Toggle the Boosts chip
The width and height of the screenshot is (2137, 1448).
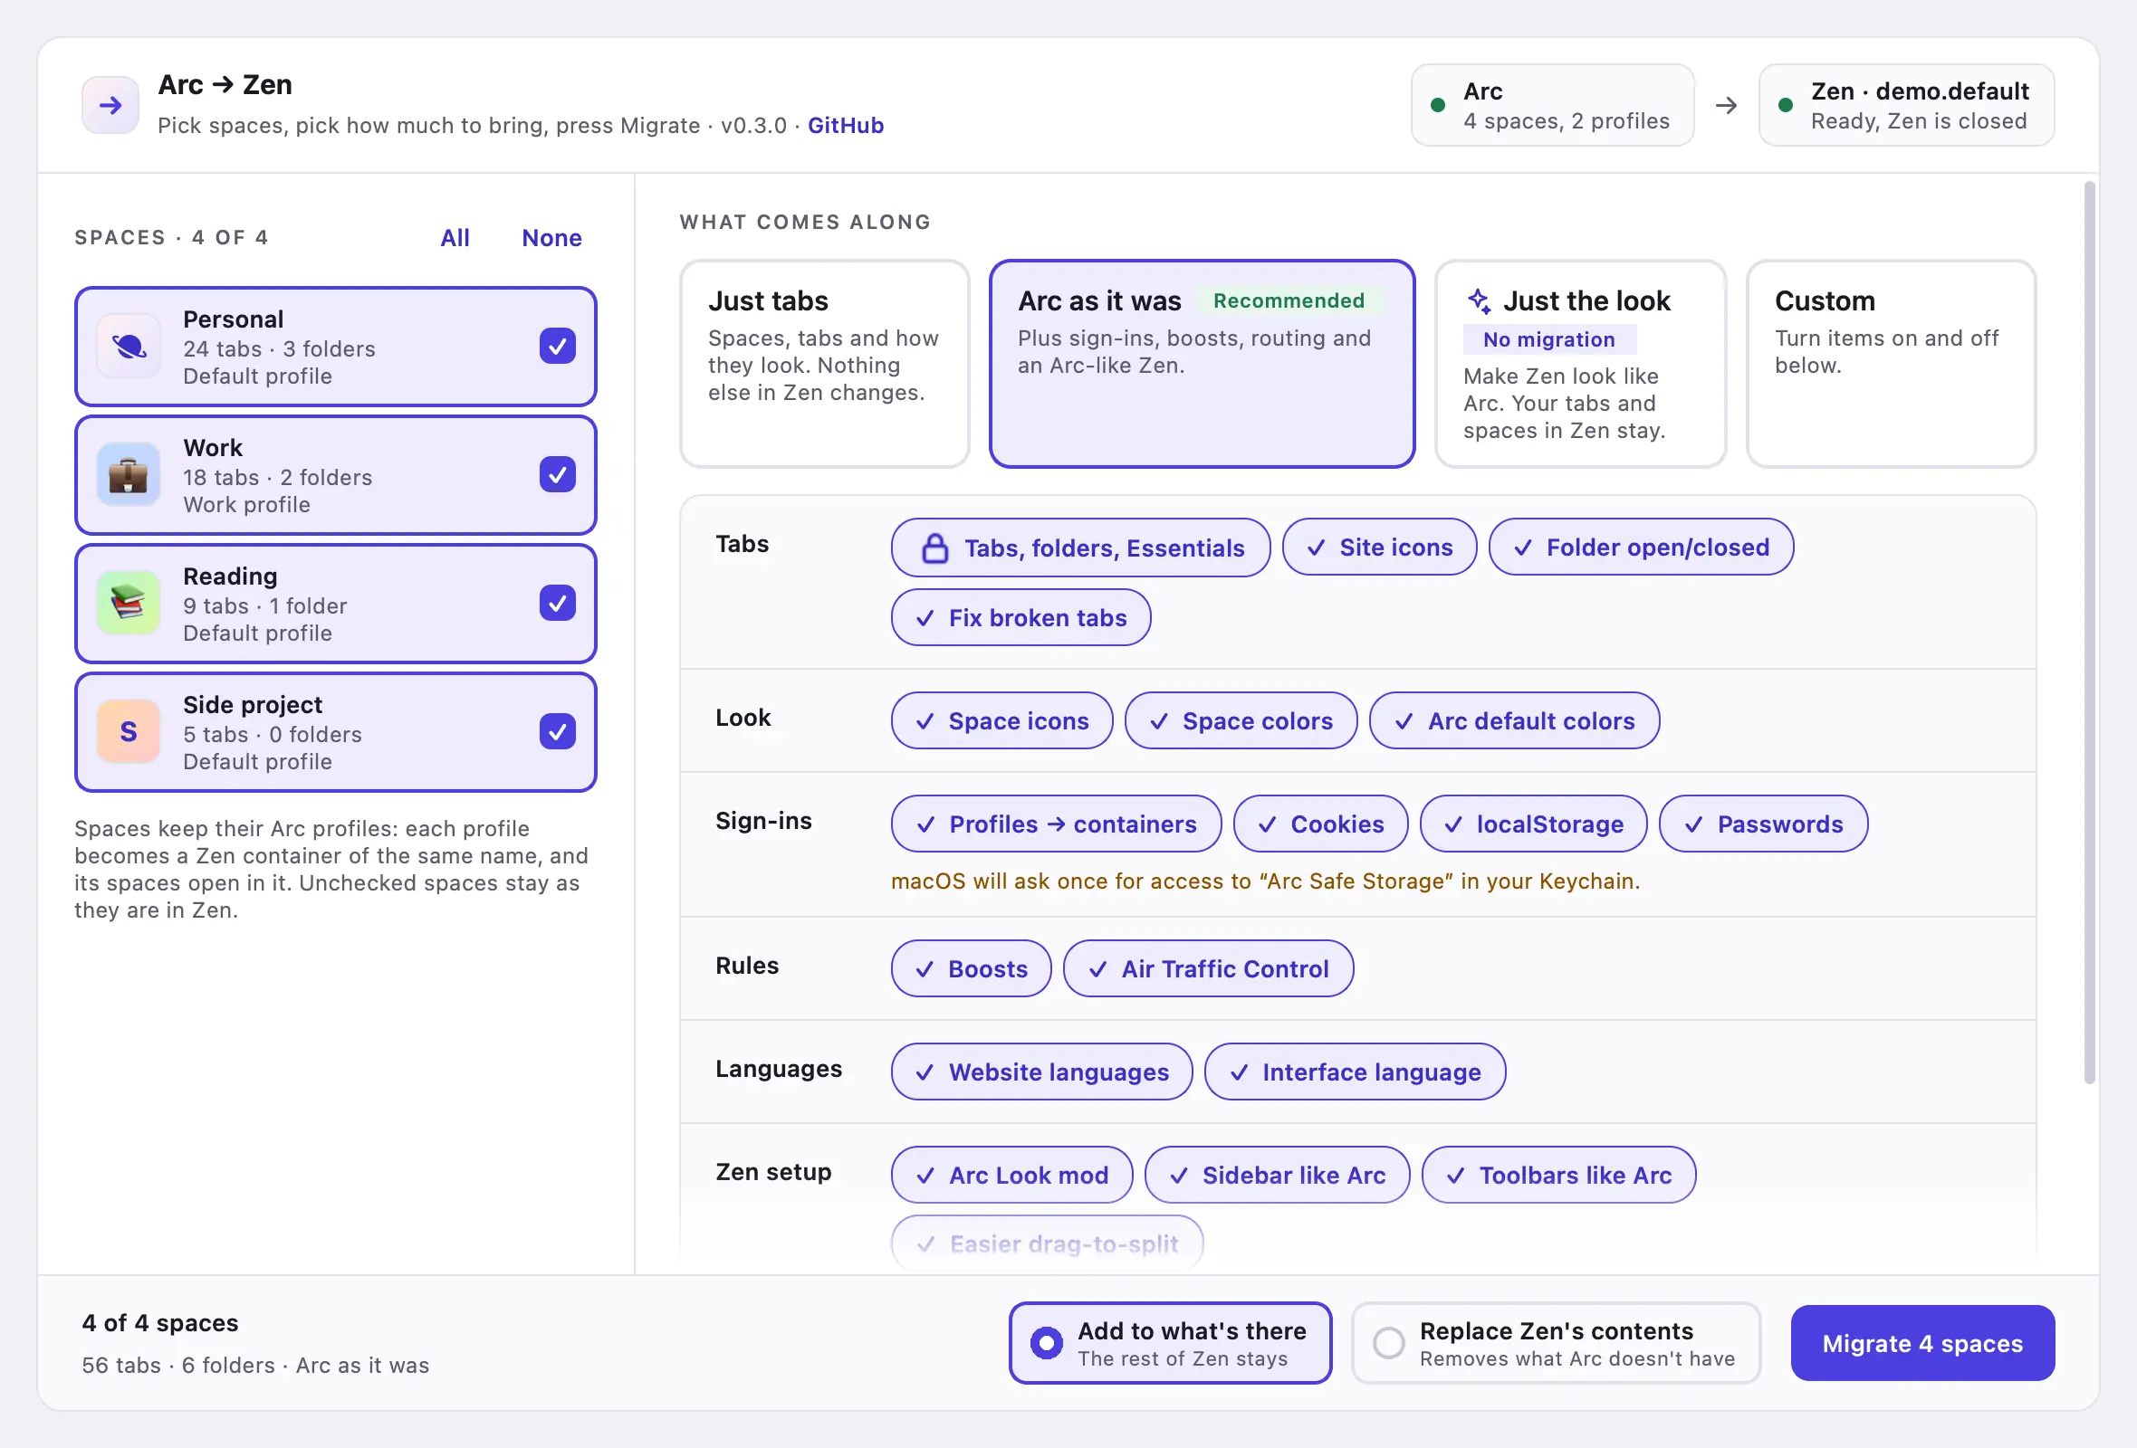(x=971, y=968)
